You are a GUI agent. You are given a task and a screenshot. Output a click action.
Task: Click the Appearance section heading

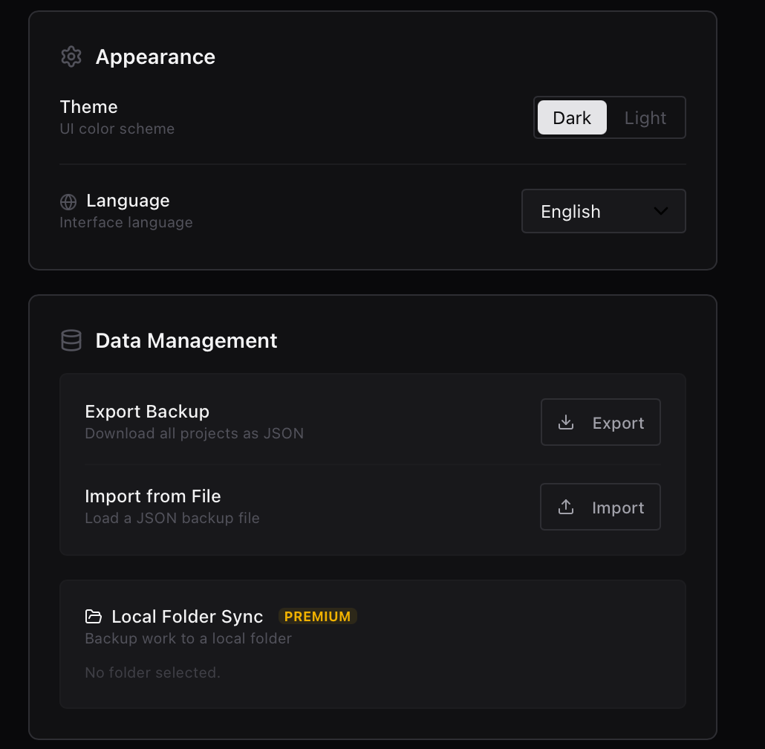155,56
